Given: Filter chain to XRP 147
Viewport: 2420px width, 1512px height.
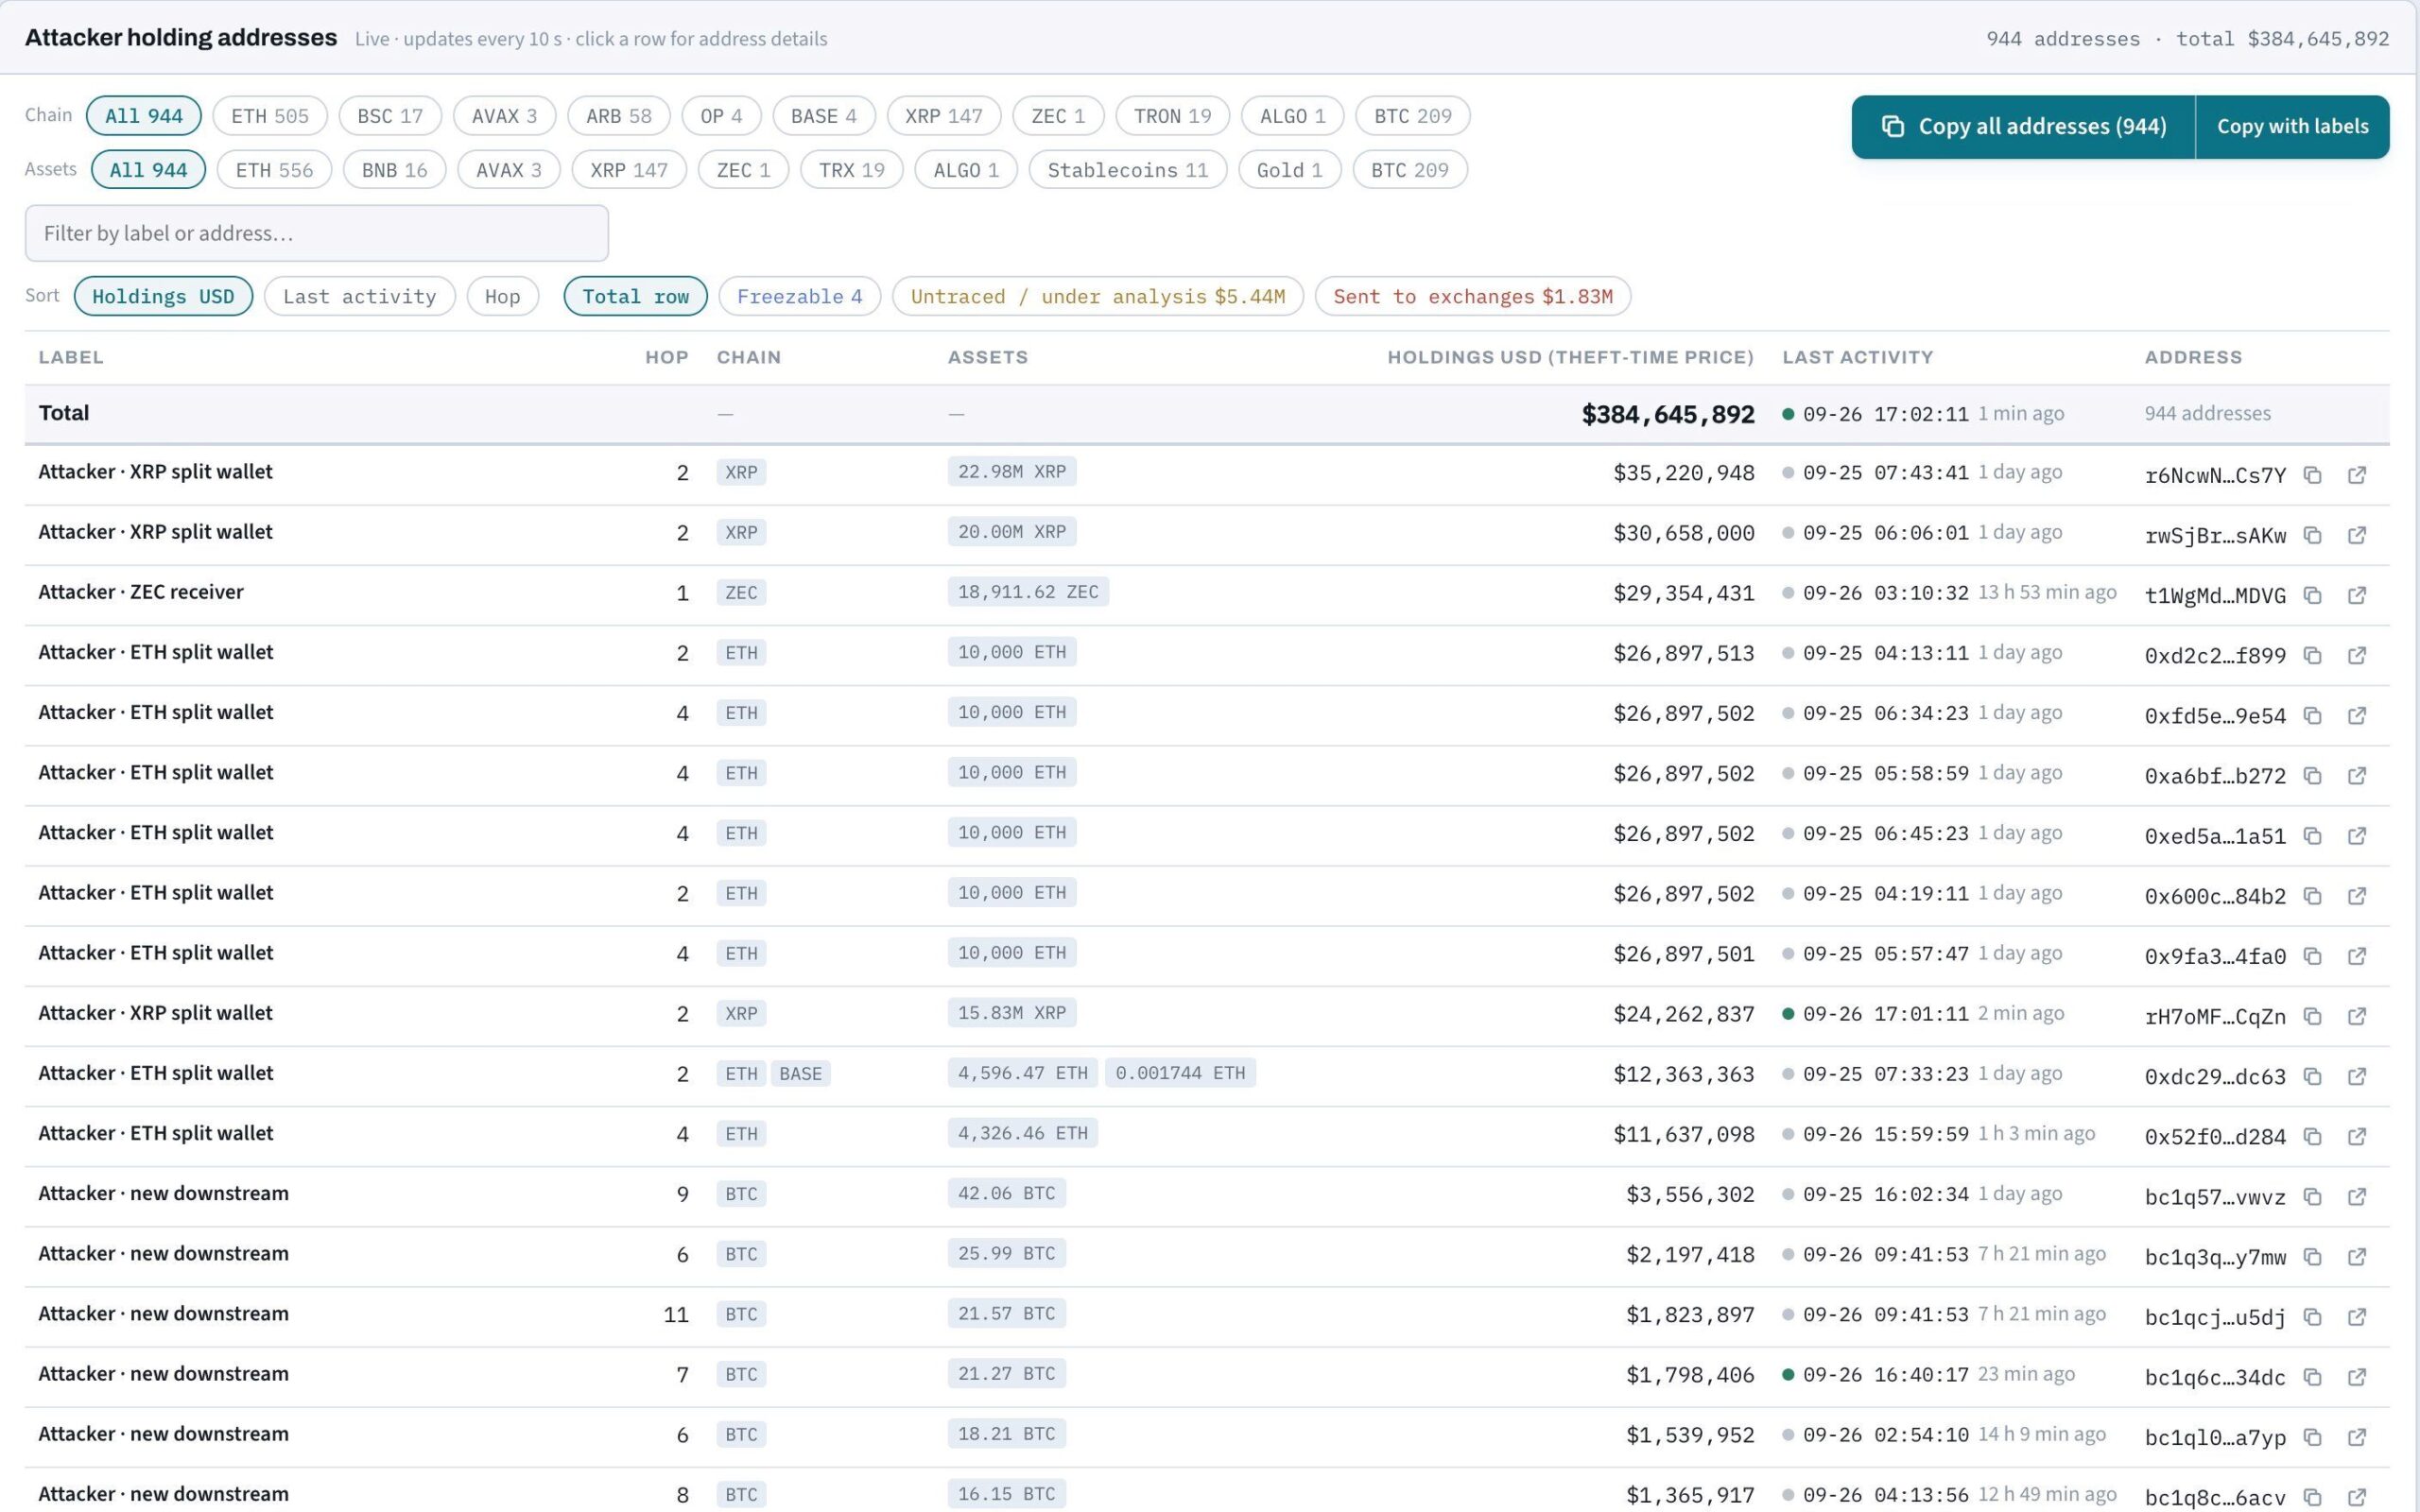Looking at the screenshot, I should (x=943, y=116).
